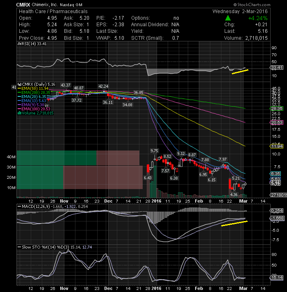Viewport: 287px width, 292px height.
Task: Click the 7.97 price high label
Action: tap(223, 160)
